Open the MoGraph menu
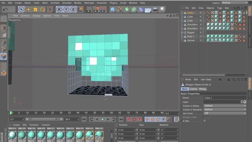 89,3
